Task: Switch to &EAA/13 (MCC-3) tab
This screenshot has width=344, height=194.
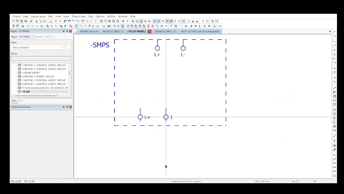Action: pos(113,31)
